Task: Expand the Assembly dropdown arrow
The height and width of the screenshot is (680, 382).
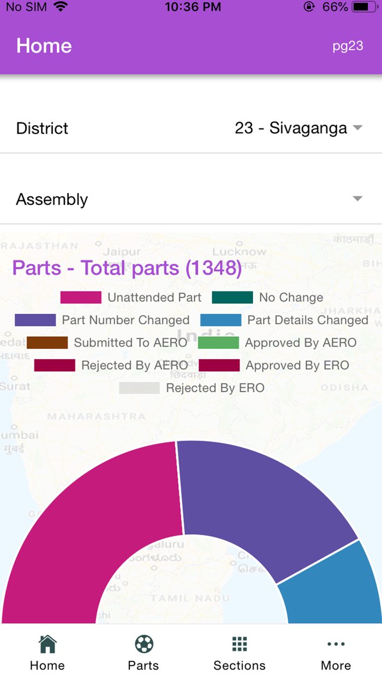Action: click(x=357, y=199)
